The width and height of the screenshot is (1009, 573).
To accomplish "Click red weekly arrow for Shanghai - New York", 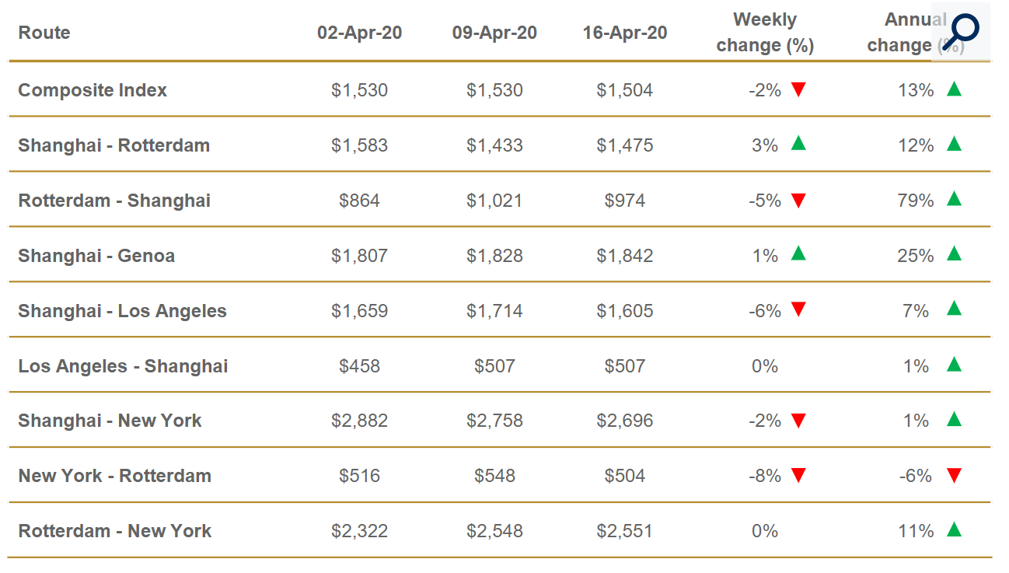I will point(798,421).
